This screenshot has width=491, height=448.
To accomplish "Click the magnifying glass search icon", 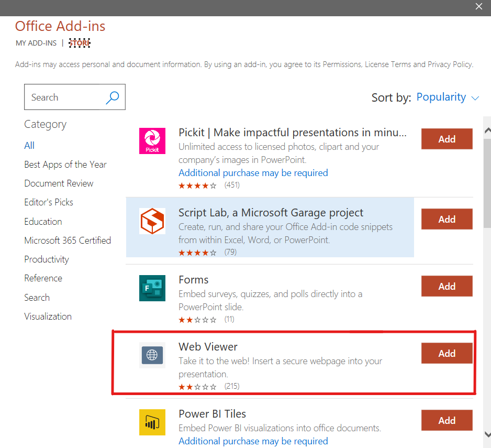I will [112, 97].
